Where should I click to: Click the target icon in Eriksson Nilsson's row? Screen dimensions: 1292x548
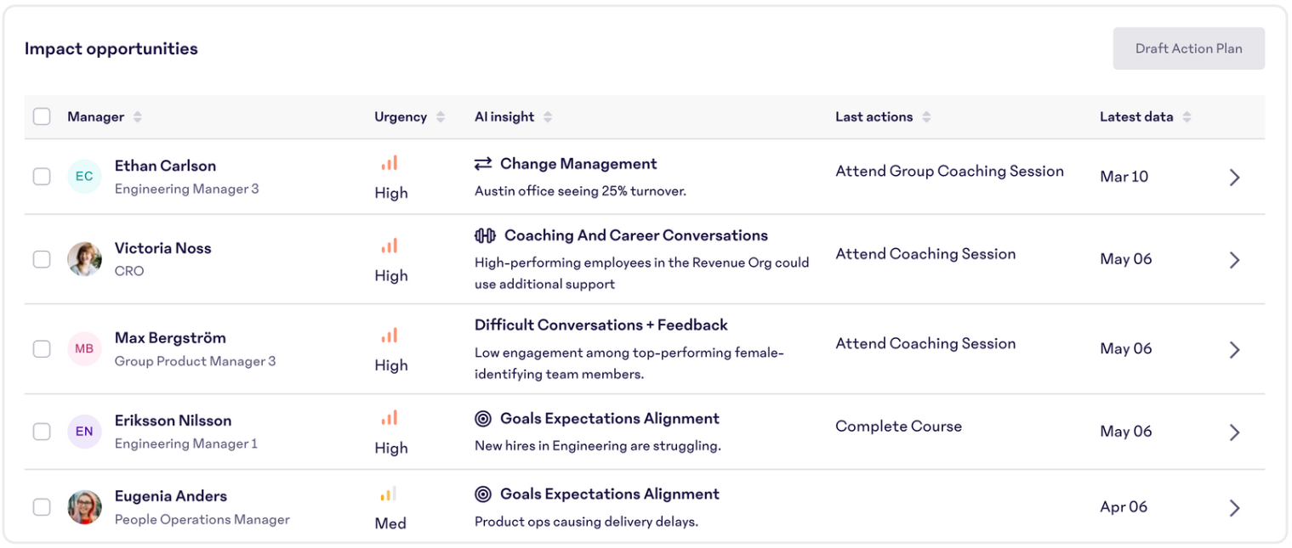(x=483, y=419)
